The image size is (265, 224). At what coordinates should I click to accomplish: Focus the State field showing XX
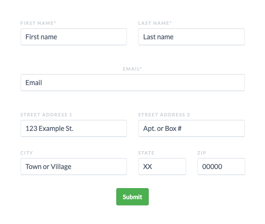click(x=162, y=166)
